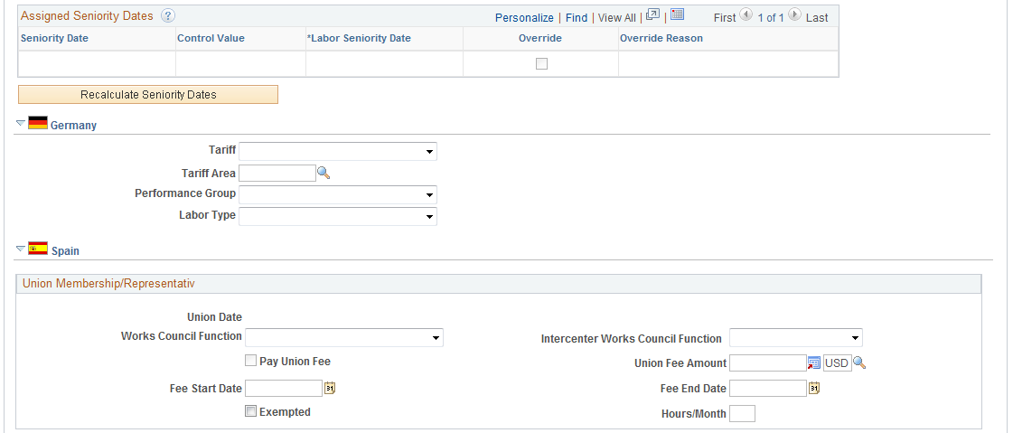Click the Spain section title
The image size is (1013, 433).
pyautogui.click(x=65, y=250)
